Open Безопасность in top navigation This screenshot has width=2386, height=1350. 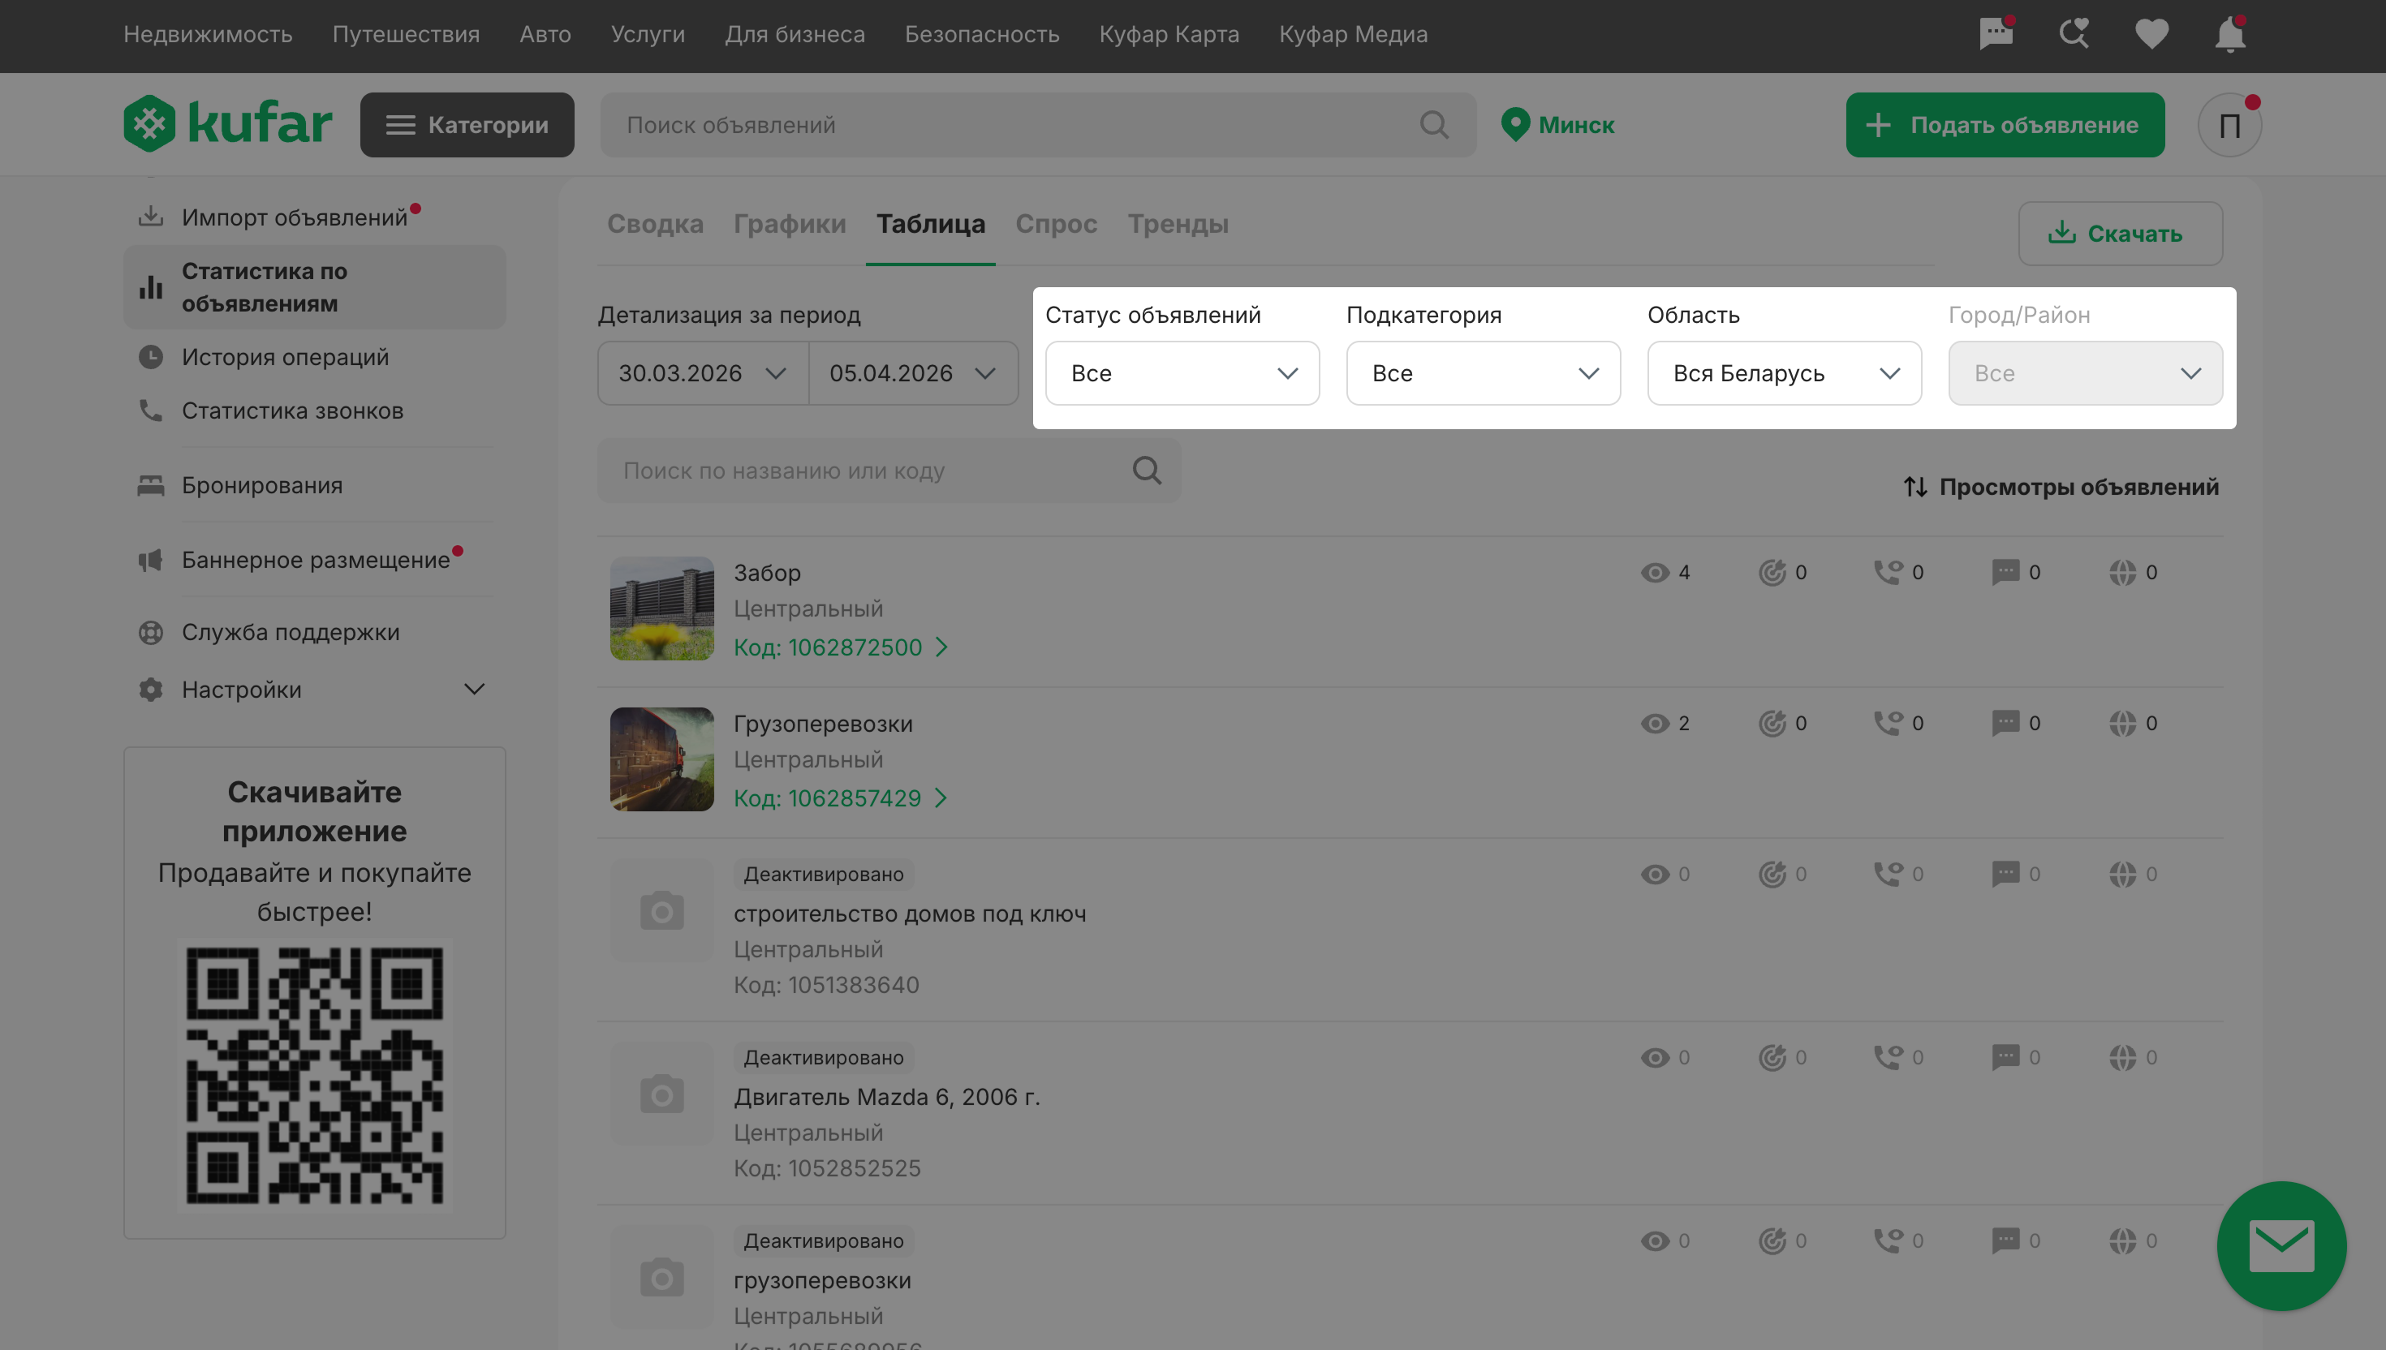click(x=982, y=34)
